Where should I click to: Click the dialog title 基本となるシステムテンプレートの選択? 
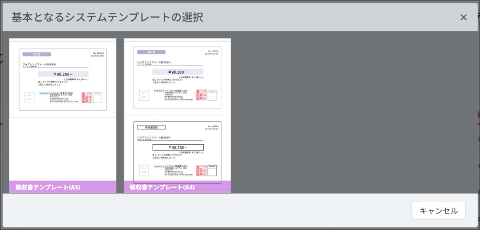point(107,17)
